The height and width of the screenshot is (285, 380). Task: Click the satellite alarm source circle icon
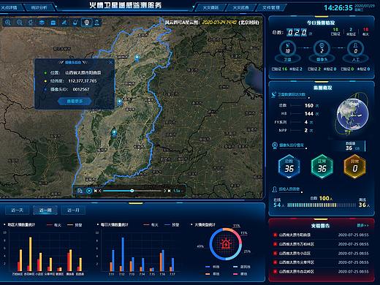tap(288, 49)
